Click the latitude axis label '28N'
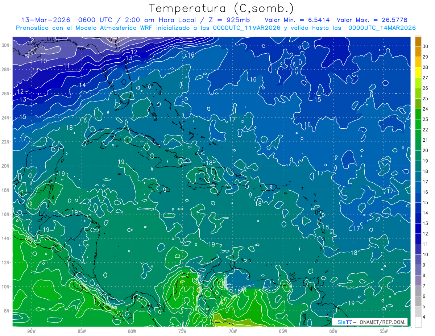 click(x=5, y=69)
